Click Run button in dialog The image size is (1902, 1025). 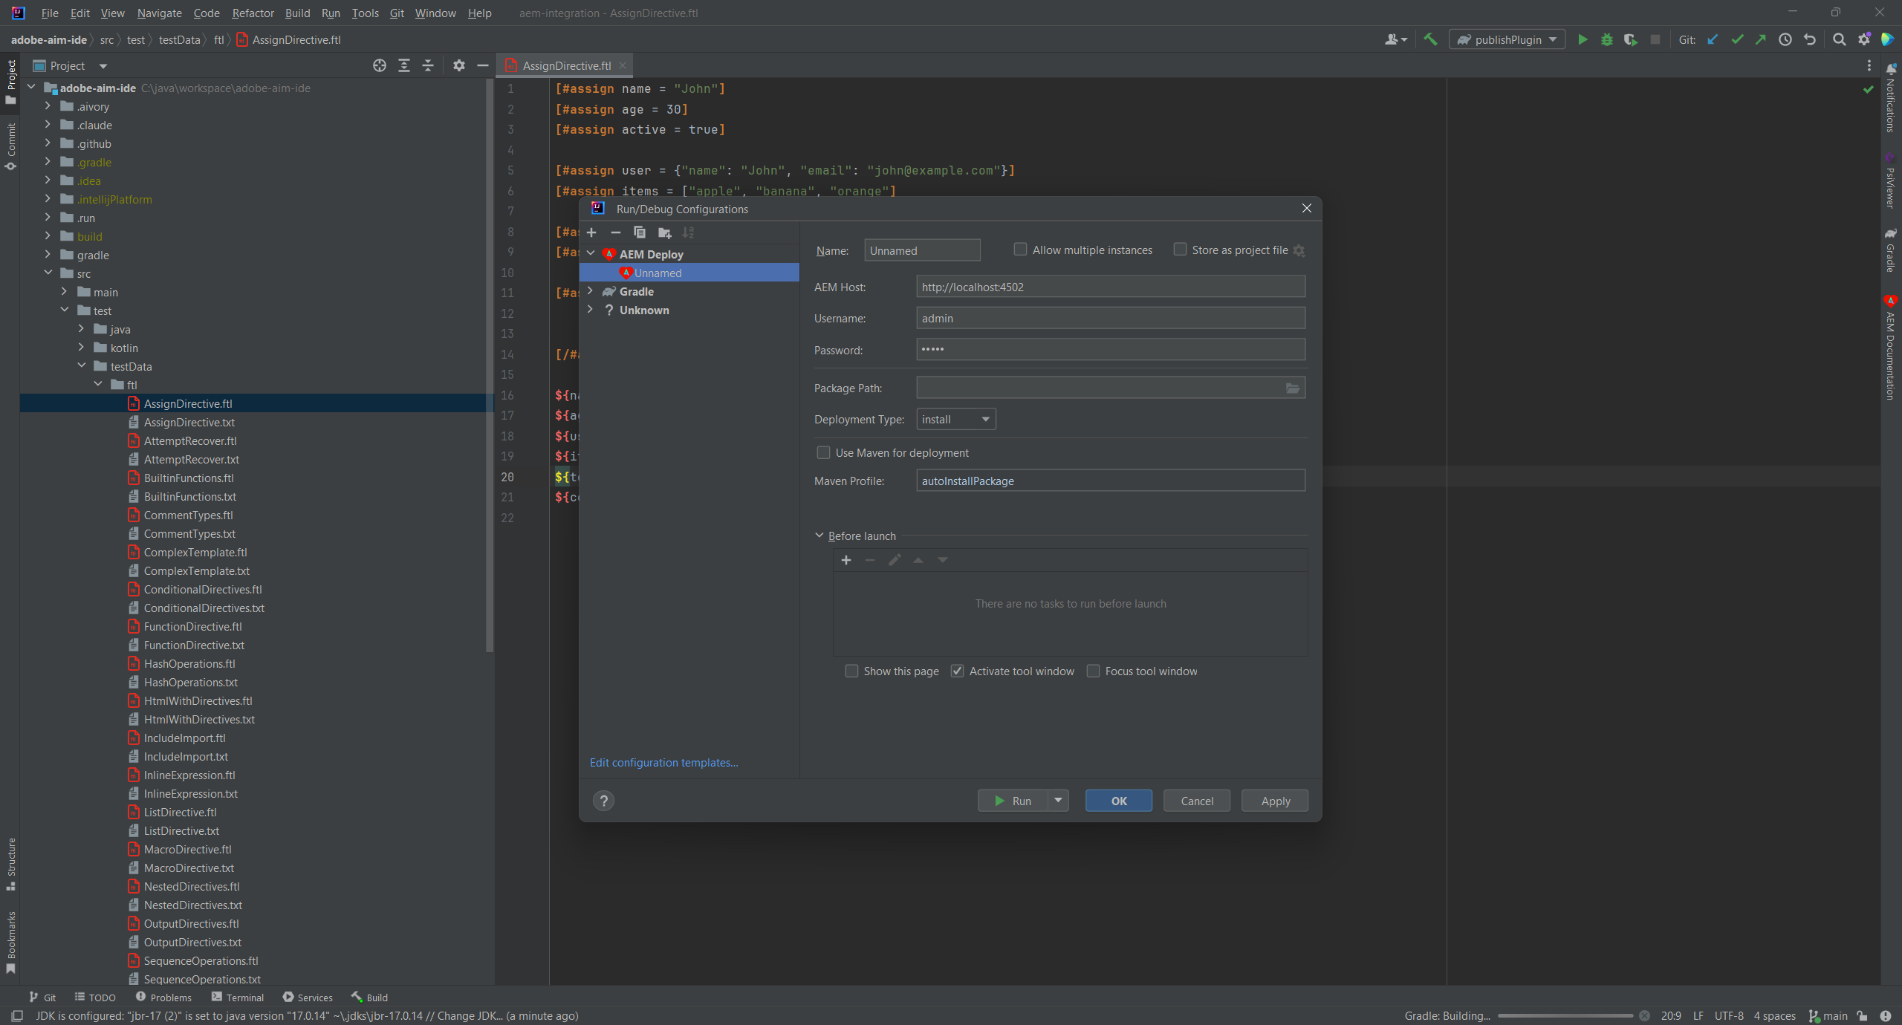(x=1013, y=801)
